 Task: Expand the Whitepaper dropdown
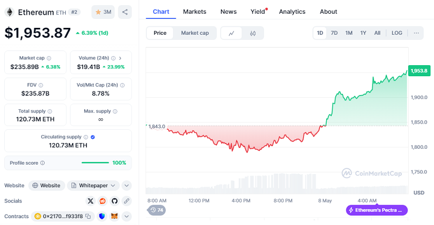127,186
